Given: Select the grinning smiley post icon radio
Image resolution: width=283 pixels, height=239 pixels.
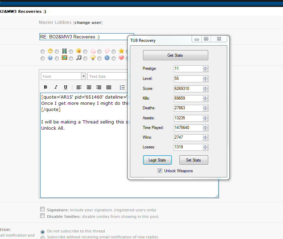Looking at the screenshot, I should click(43, 52).
